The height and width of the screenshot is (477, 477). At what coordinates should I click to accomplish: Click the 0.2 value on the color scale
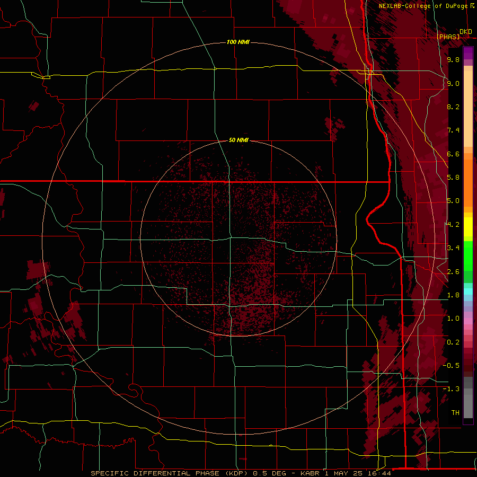453,342
